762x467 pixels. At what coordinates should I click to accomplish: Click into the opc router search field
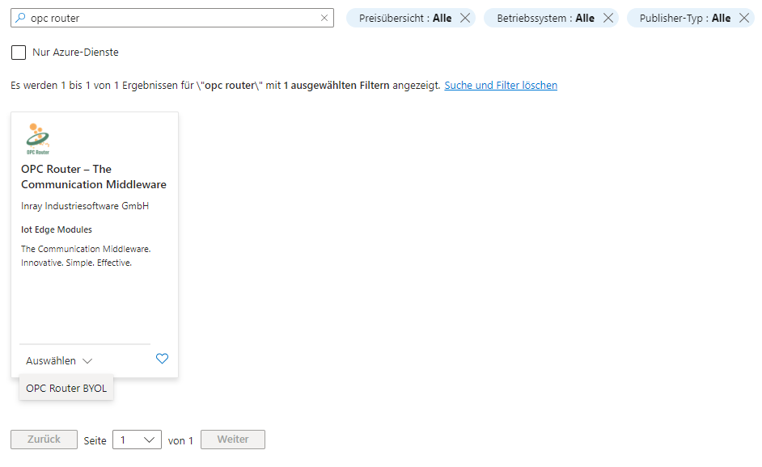(170, 18)
